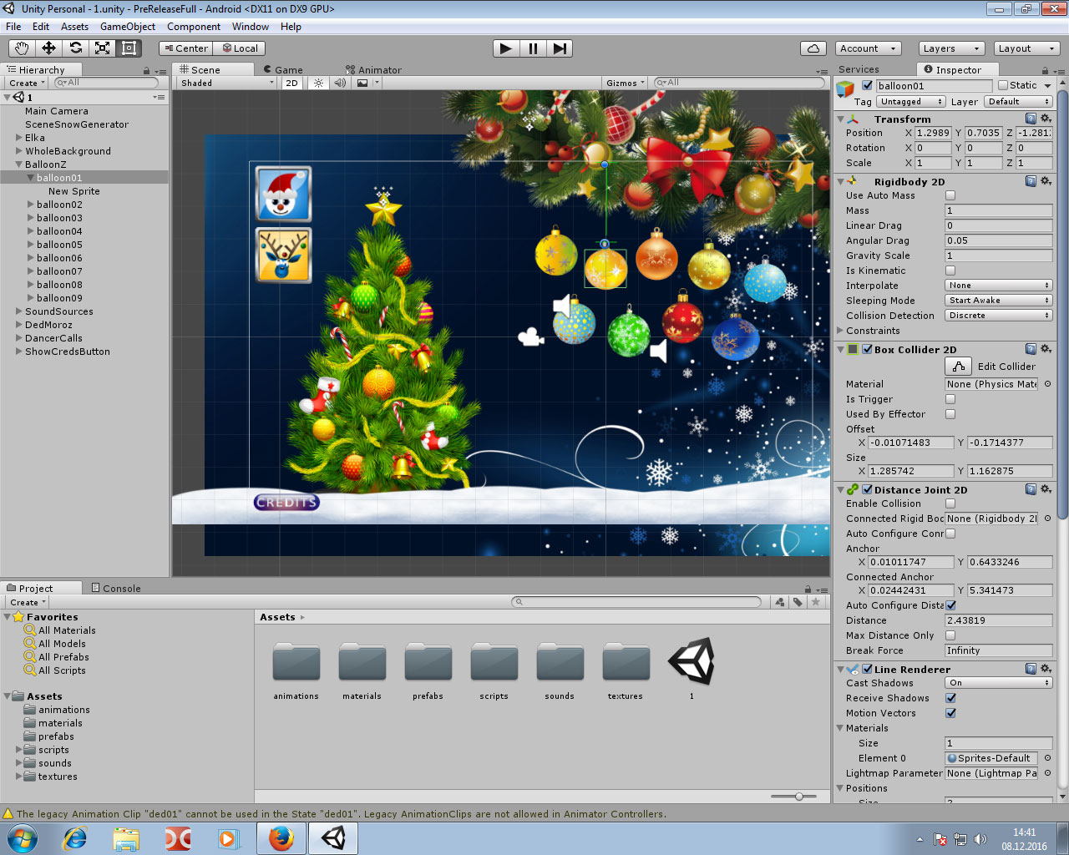
Task: Select the Rect Transform tool
Action: point(129,48)
